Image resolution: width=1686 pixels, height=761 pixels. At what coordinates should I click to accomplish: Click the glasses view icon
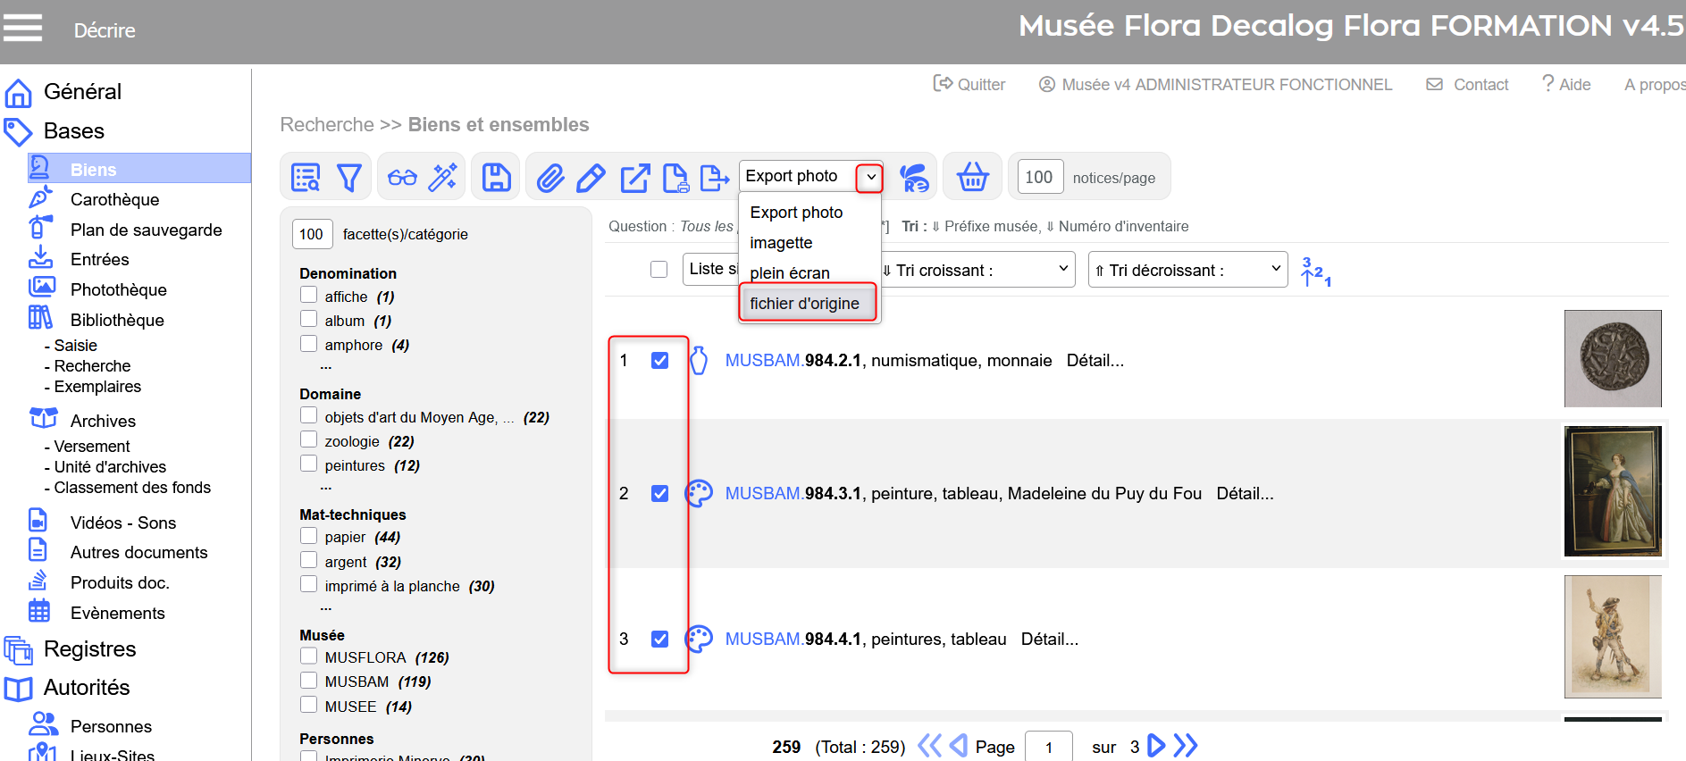402,178
